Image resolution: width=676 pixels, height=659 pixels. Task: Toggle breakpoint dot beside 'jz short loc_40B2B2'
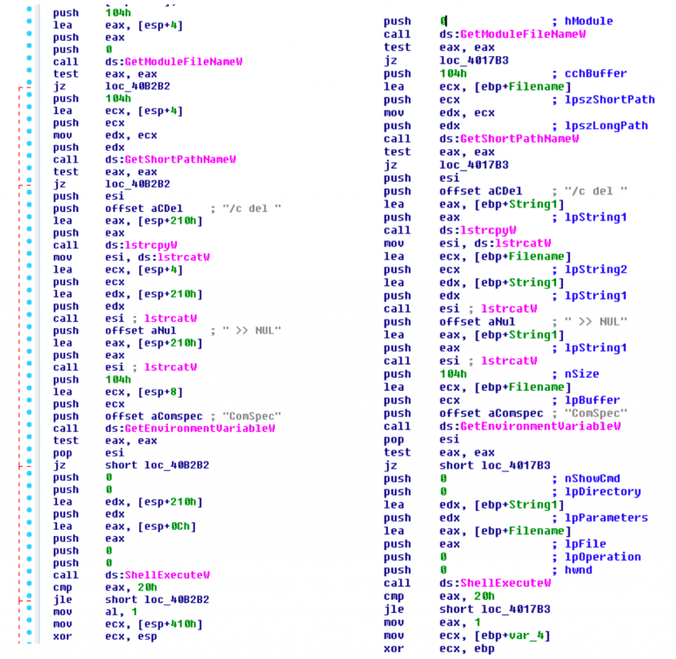28,465
